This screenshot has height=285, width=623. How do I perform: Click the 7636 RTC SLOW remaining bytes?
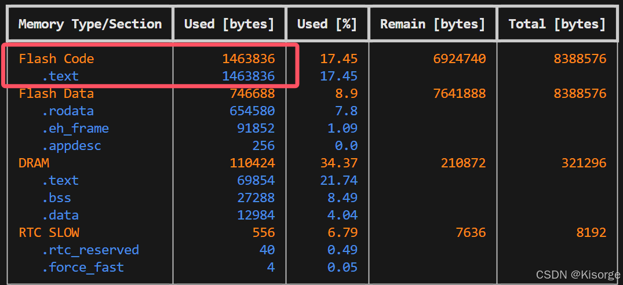471,232
